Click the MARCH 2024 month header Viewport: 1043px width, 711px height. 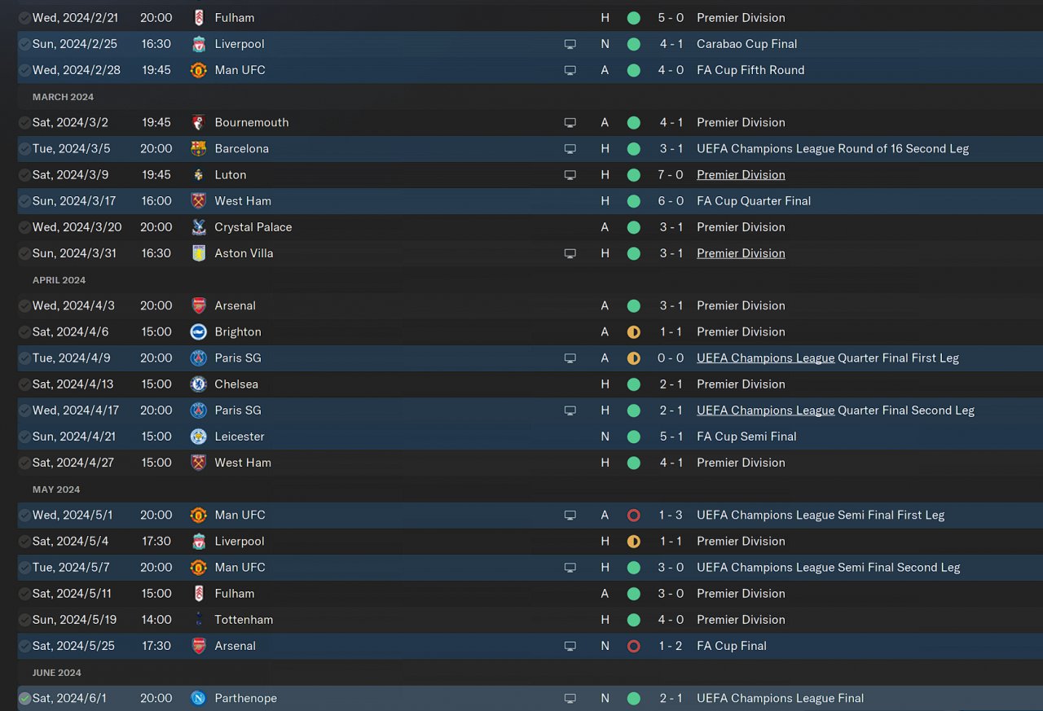tap(63, 97)
